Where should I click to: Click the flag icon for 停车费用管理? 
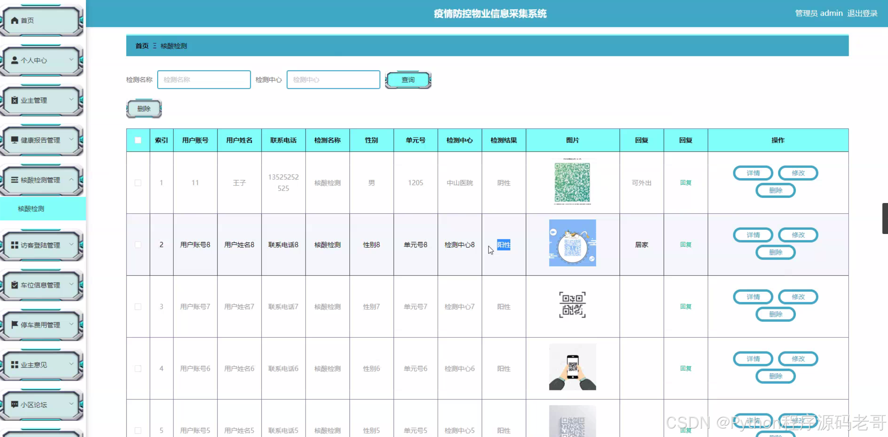click(x=14, y=324)
